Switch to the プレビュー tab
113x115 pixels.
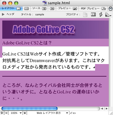67,9
